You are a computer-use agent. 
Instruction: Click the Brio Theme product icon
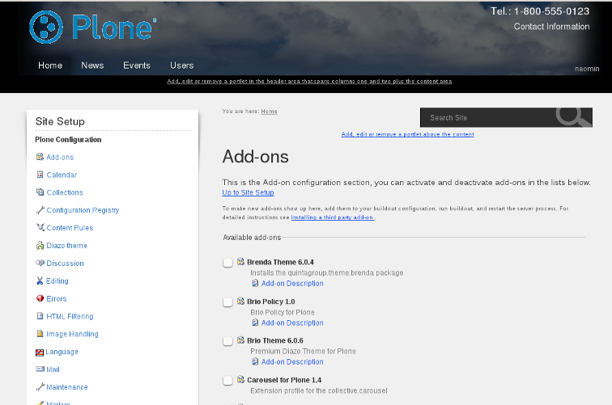click(x=240, y=340)
